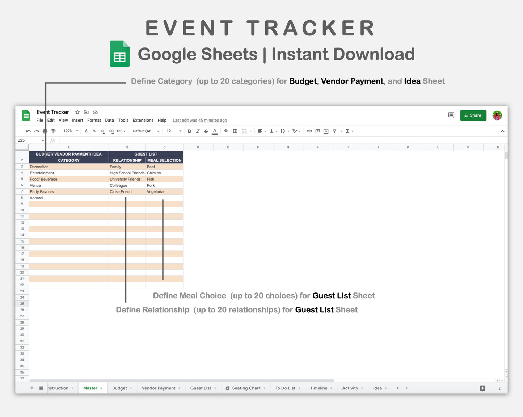Screen dimensions: 523x417
Task: Open the zoom level dropdown
Action: coord(70,131)
